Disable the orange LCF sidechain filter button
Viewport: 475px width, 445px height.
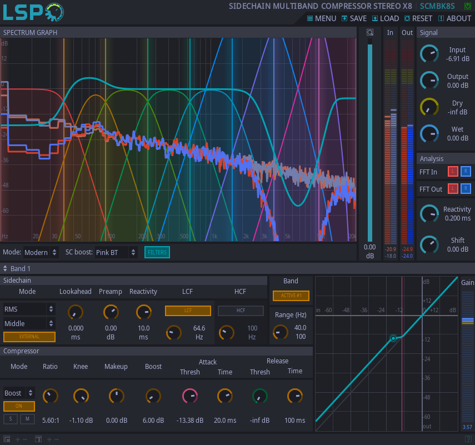click(x=188, y=311)
